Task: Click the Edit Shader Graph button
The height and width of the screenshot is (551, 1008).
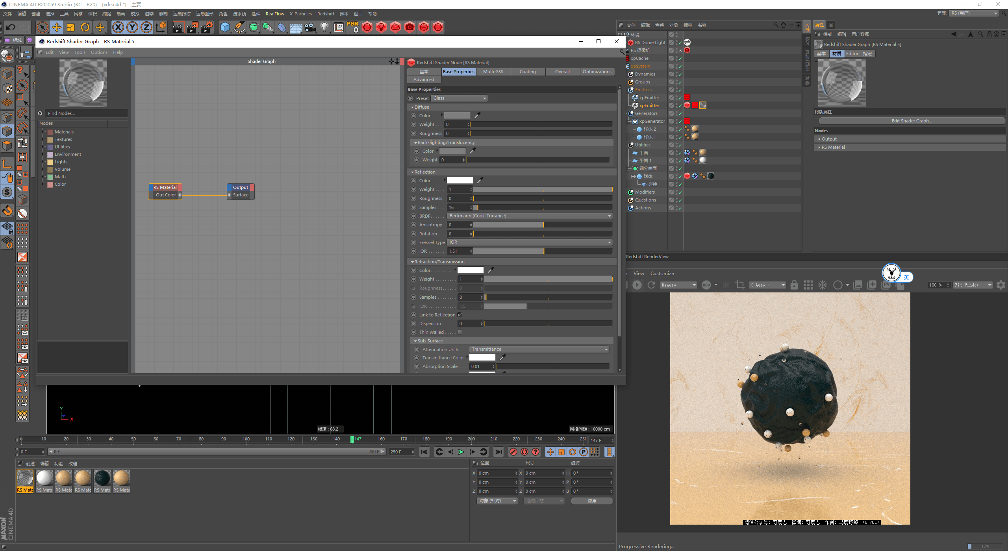Action: coord(912,121)
